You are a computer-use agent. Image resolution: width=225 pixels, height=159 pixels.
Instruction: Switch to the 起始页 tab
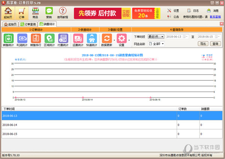[x=10, y=24]
